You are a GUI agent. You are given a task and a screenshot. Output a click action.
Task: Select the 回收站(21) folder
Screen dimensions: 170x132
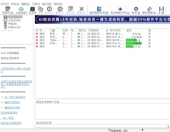point(12,27)
